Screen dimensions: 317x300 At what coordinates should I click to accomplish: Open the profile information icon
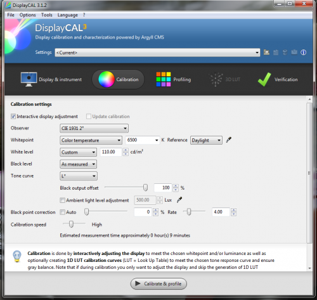(x=304, y=52)
